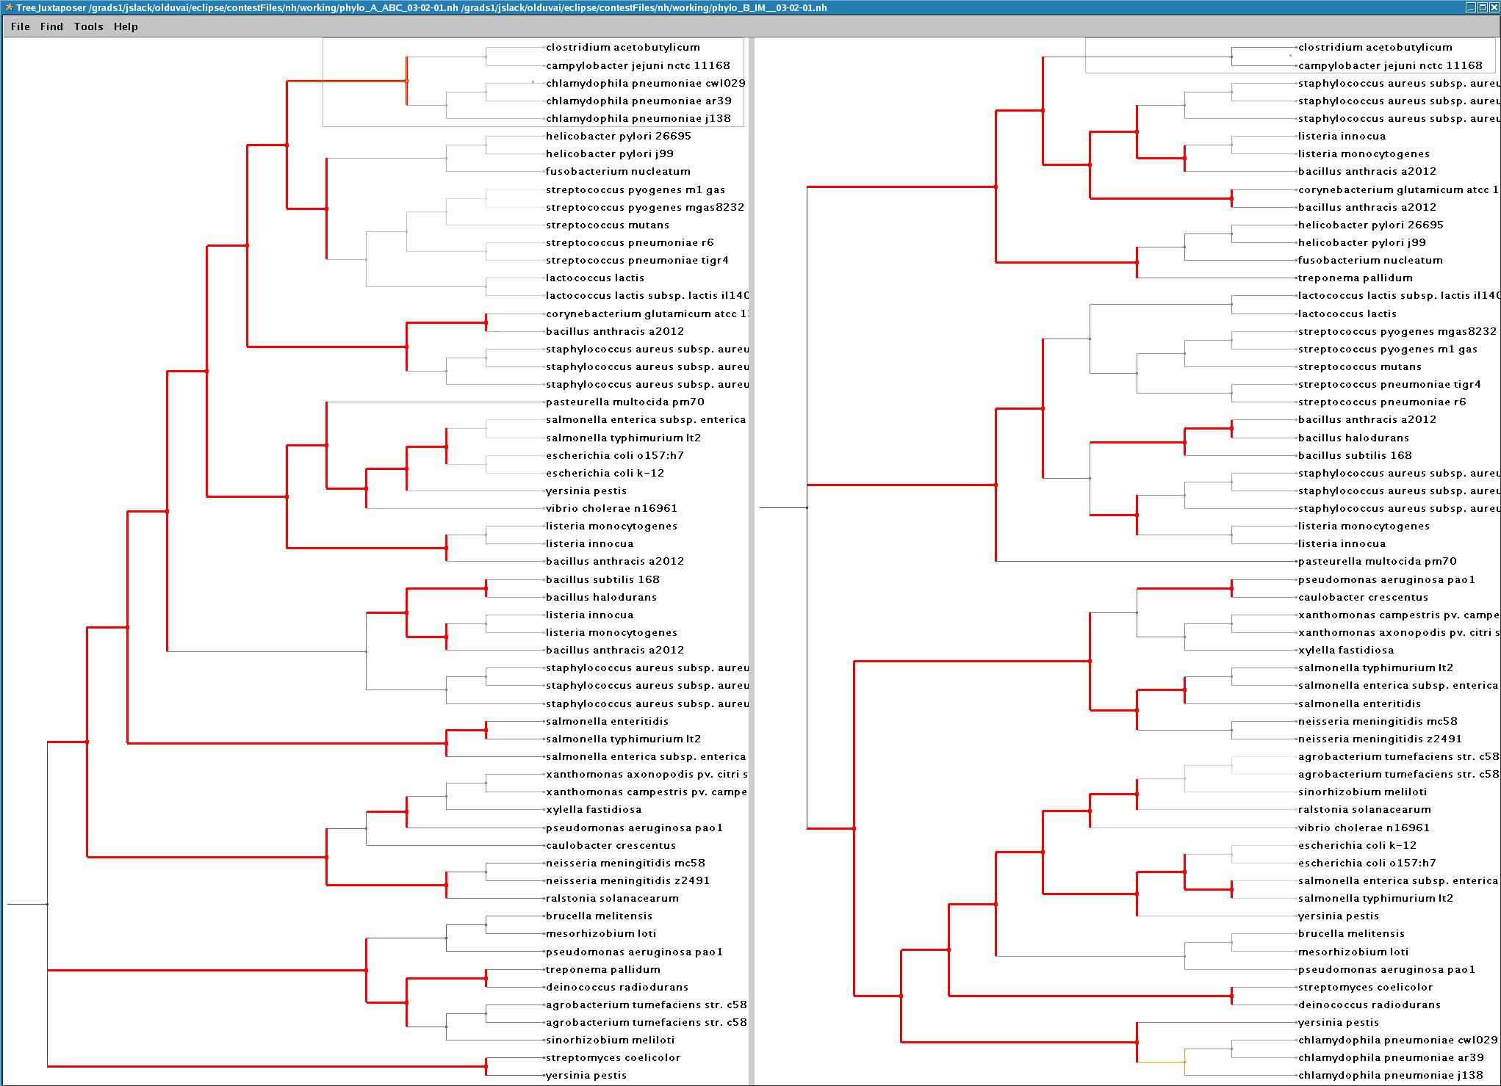Select clostridium acetobutylicum leaf in left tree

tap(622, 47)
